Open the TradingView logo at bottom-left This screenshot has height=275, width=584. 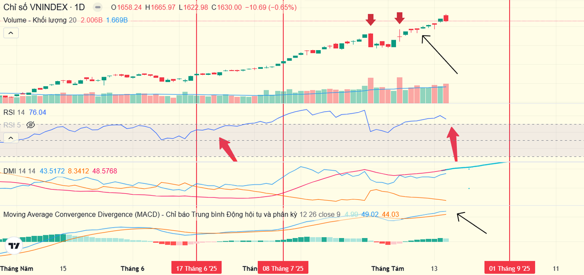coord(15,246)
